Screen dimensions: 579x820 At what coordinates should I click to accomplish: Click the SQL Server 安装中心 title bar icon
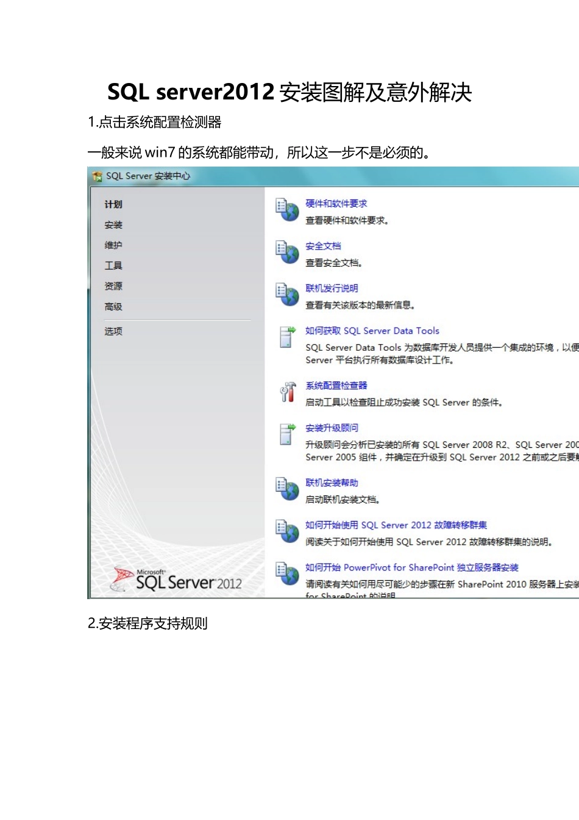97,176
